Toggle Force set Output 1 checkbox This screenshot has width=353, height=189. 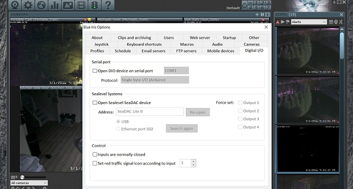(x=240, y=103)
